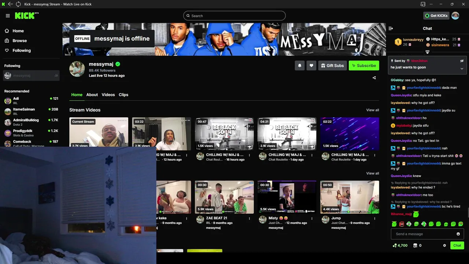Open recommended channel AdmiralBulldog

coord(31,122)
